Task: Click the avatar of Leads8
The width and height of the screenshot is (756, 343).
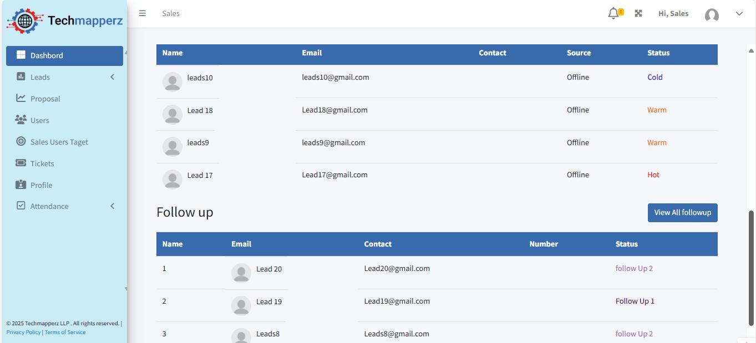Action: tap(241, 336)
